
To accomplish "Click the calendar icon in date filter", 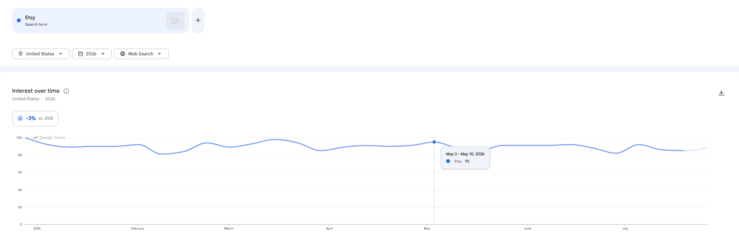I will [x=80, y=54].
